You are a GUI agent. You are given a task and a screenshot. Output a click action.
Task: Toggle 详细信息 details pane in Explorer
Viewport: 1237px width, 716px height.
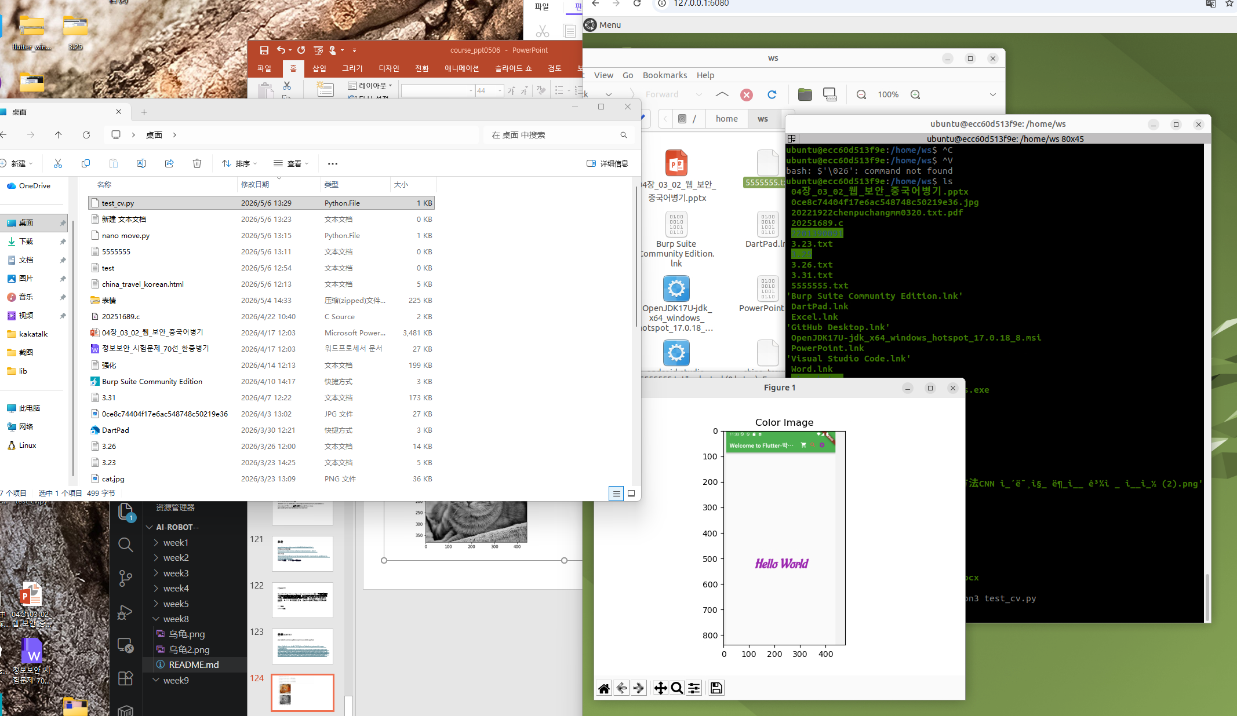(x=607, y=163)
